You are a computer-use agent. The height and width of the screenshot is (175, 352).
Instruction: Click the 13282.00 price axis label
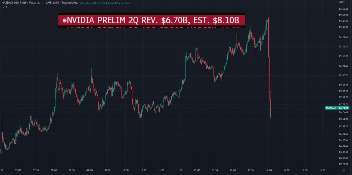point(343,98)
